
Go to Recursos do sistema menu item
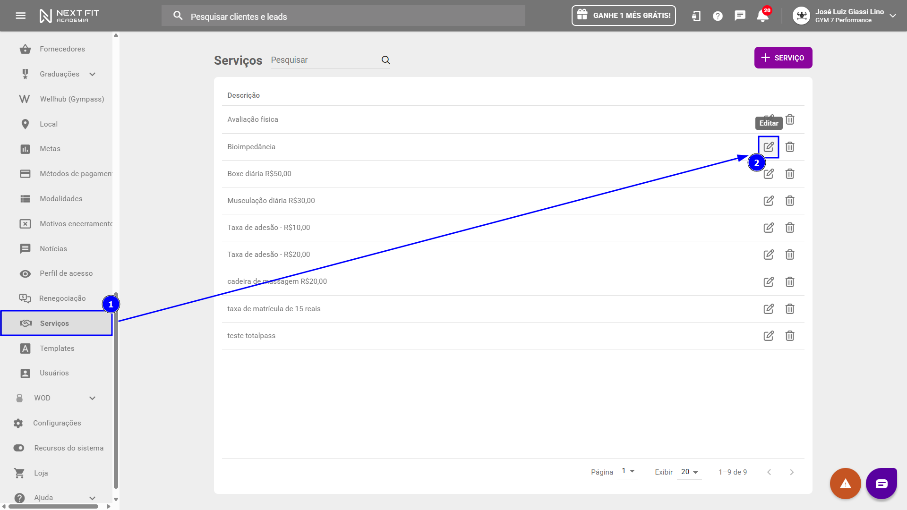click(x=68, y=448)
